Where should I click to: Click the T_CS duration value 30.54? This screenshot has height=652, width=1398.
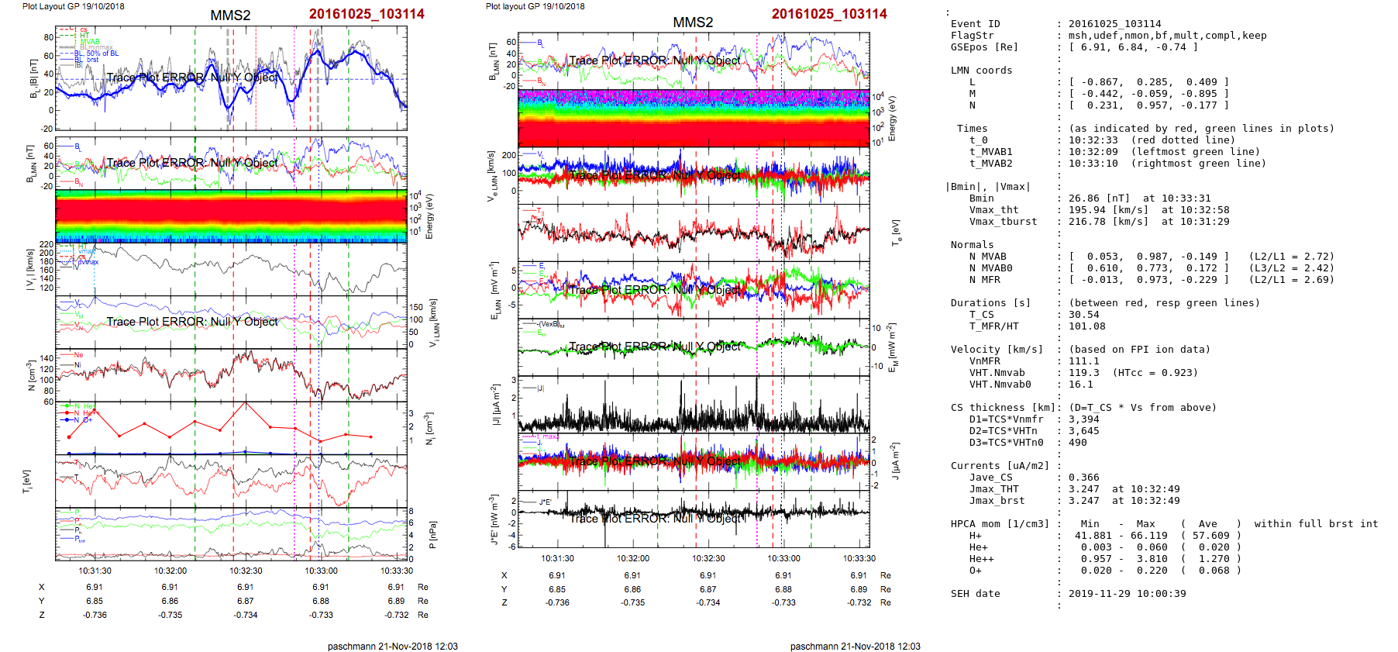tap(1083, 315)
